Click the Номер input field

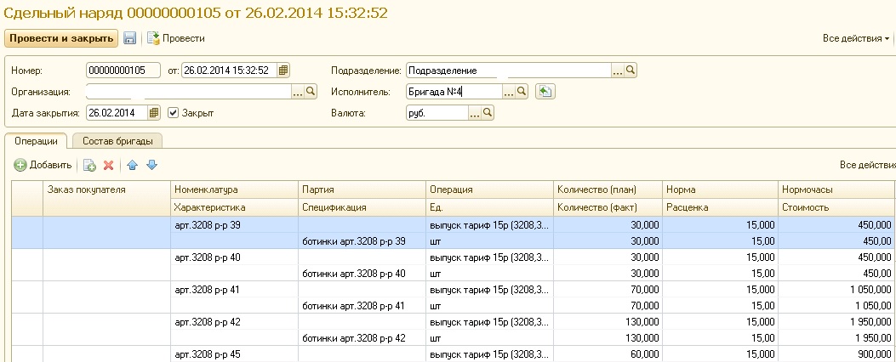tap(123, 70)
